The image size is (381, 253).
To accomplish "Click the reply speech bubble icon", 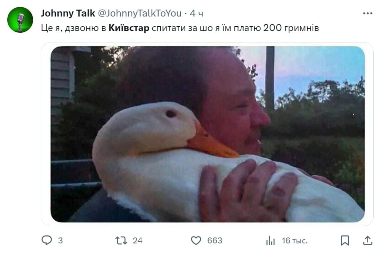I will [47, 240].
